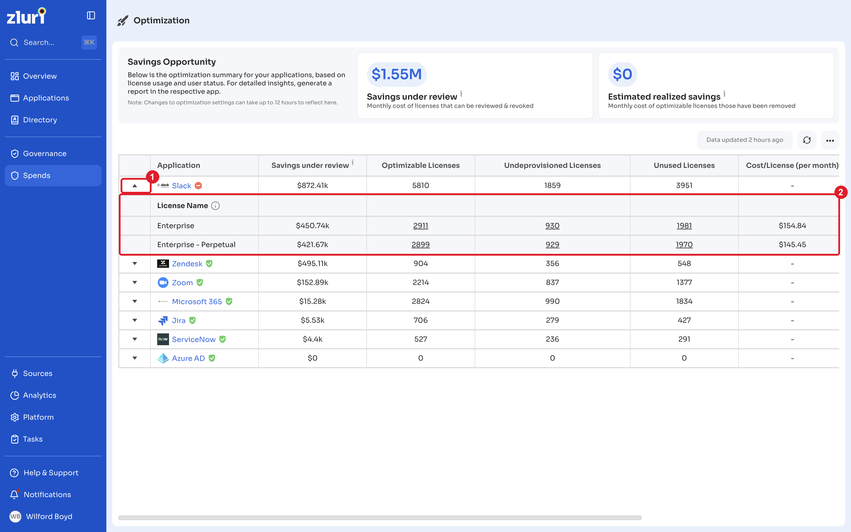Click the Savings under review column header
Screen dimensions: 851x532
point(312,166)
